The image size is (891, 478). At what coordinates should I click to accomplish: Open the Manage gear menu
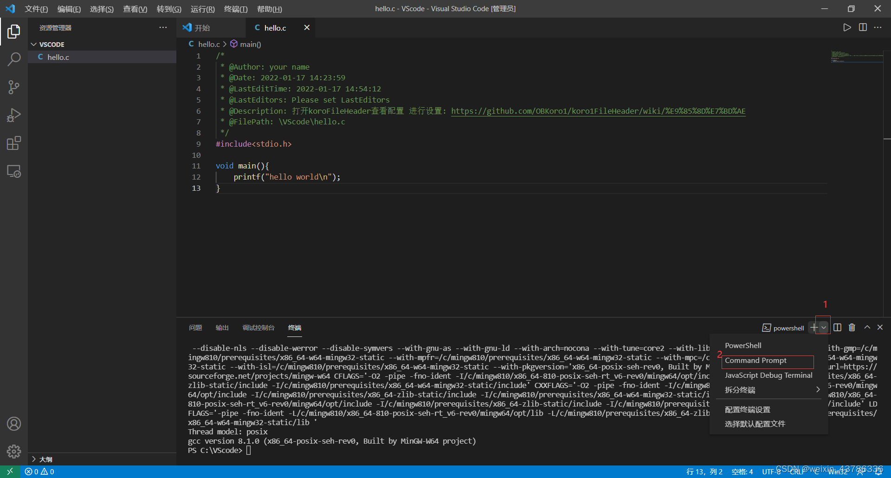click(x=14, y=451)
